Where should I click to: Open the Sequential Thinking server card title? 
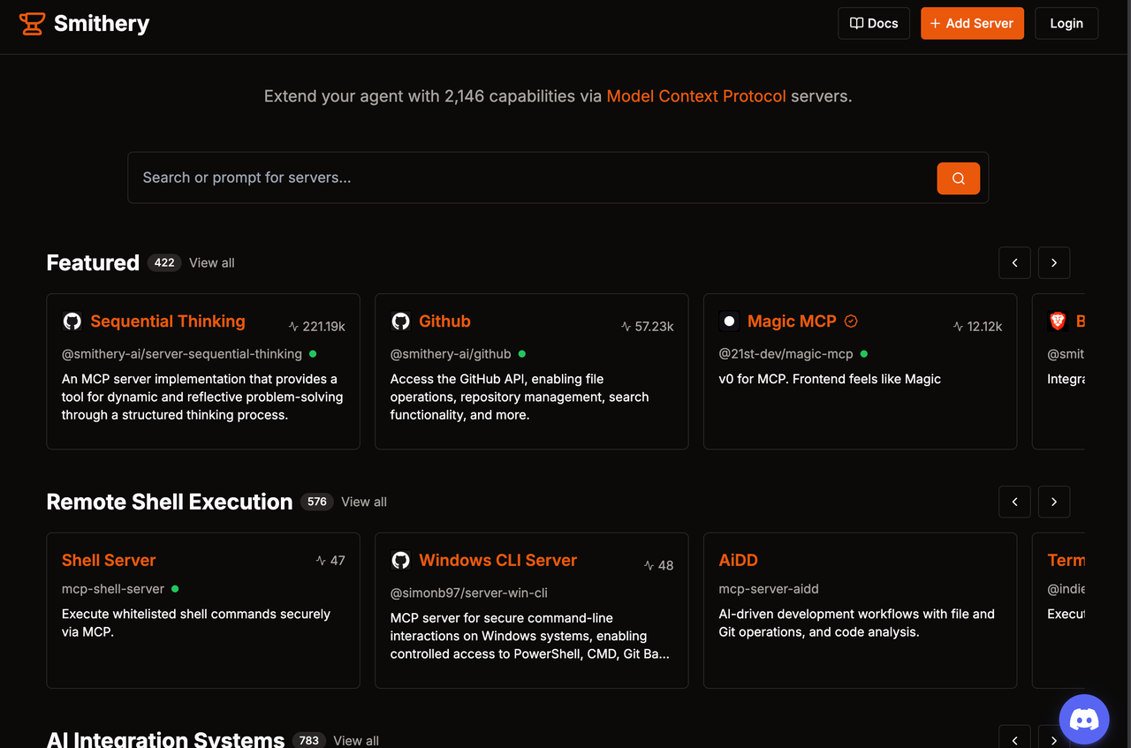(x=168, y=321)
